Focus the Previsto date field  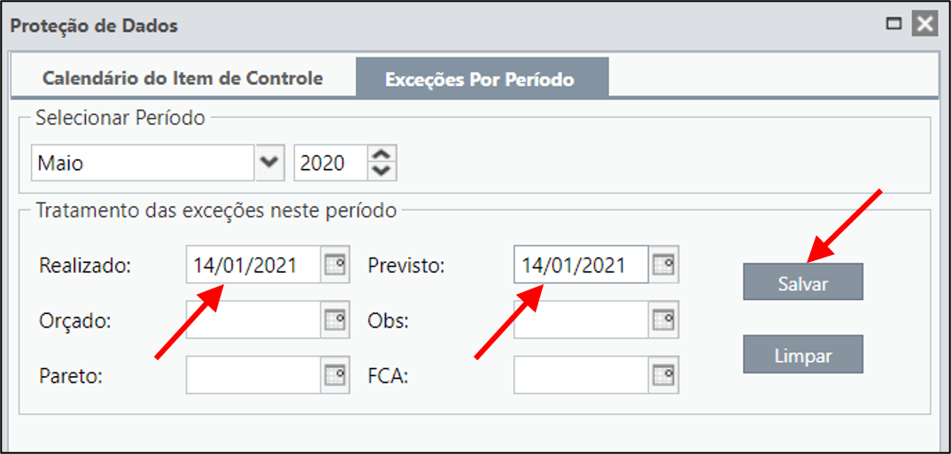point(581,265)
